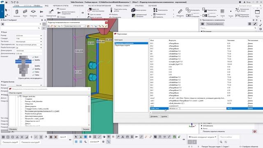This screenshot has width=263, height=148.
Task: Click the X snap icon in bottom-left toolbar
Action: tap(22, 137)
